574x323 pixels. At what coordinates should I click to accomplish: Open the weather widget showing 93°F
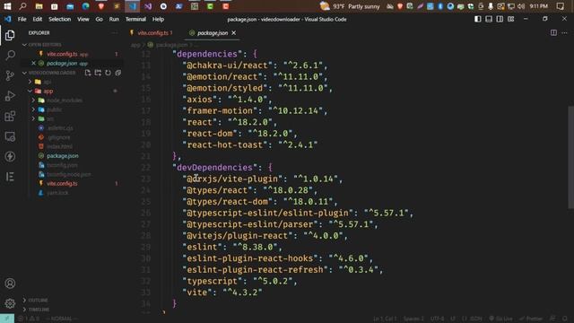[x=350, y=6]
